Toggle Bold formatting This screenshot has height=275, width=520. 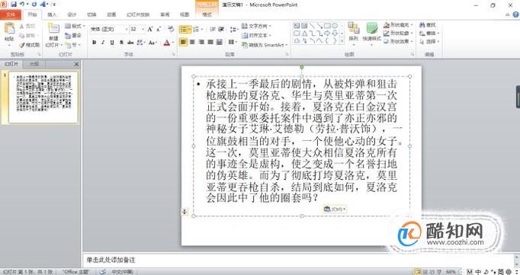coord(95,43)
